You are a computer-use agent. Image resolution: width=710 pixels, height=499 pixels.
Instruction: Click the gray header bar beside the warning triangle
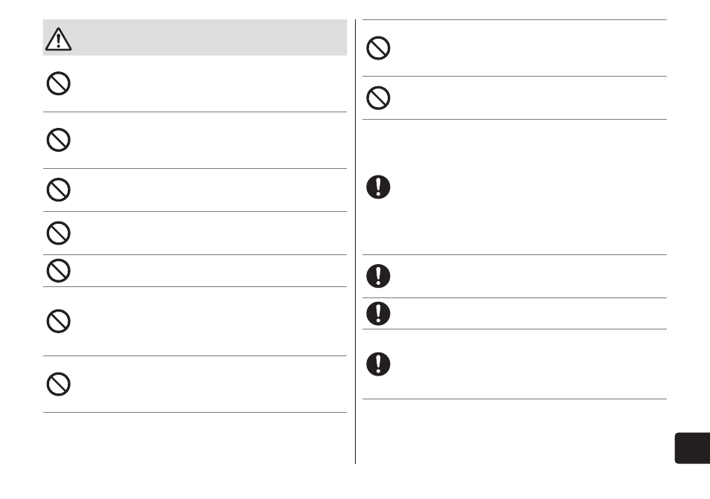[209, 37]
